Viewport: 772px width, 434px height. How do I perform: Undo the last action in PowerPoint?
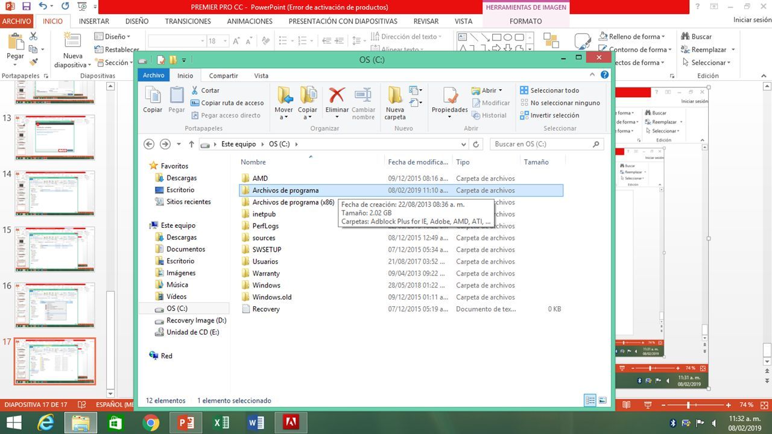(43, 7)
